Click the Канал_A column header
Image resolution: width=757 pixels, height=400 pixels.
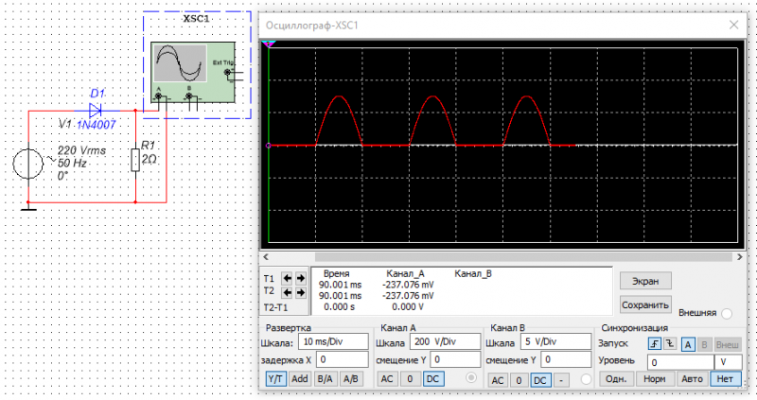[405, 273]
